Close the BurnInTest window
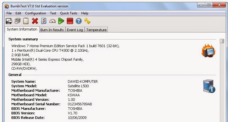The height and width of the screenshot is (122, 228). coord(220,5)
